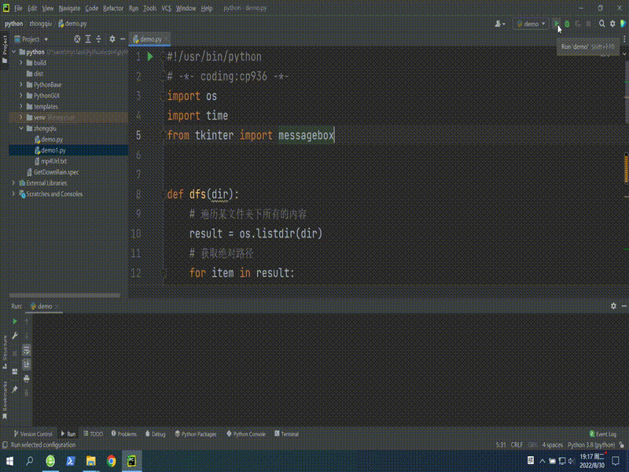Image resolution: width=629 pixels, height=472 pixels.
Task: Expand the PythonGUI folder
Action: (x=21, y=95)
